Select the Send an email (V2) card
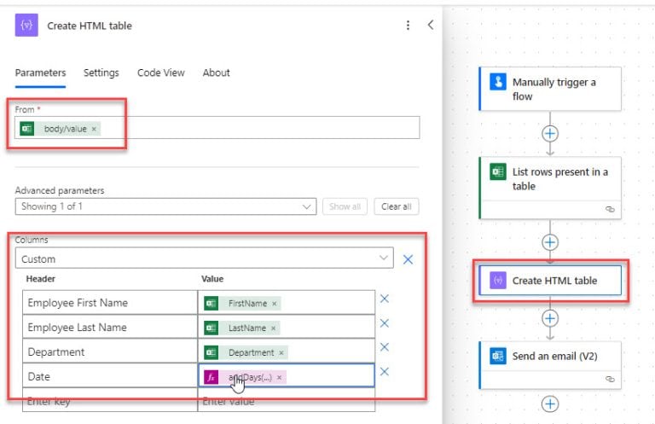The height and width of the screenshot is (424, 655). pos(550,365)
